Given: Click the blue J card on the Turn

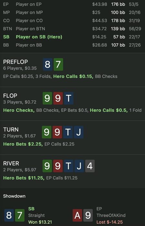Looking at the screenshot, I should coord(78,132).
